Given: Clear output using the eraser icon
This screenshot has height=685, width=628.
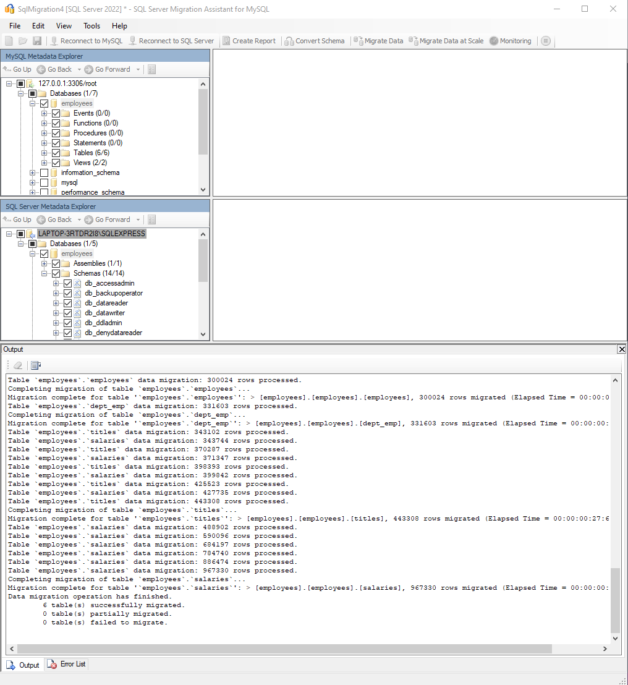Looking at the screenshot, I should (18, 365).
